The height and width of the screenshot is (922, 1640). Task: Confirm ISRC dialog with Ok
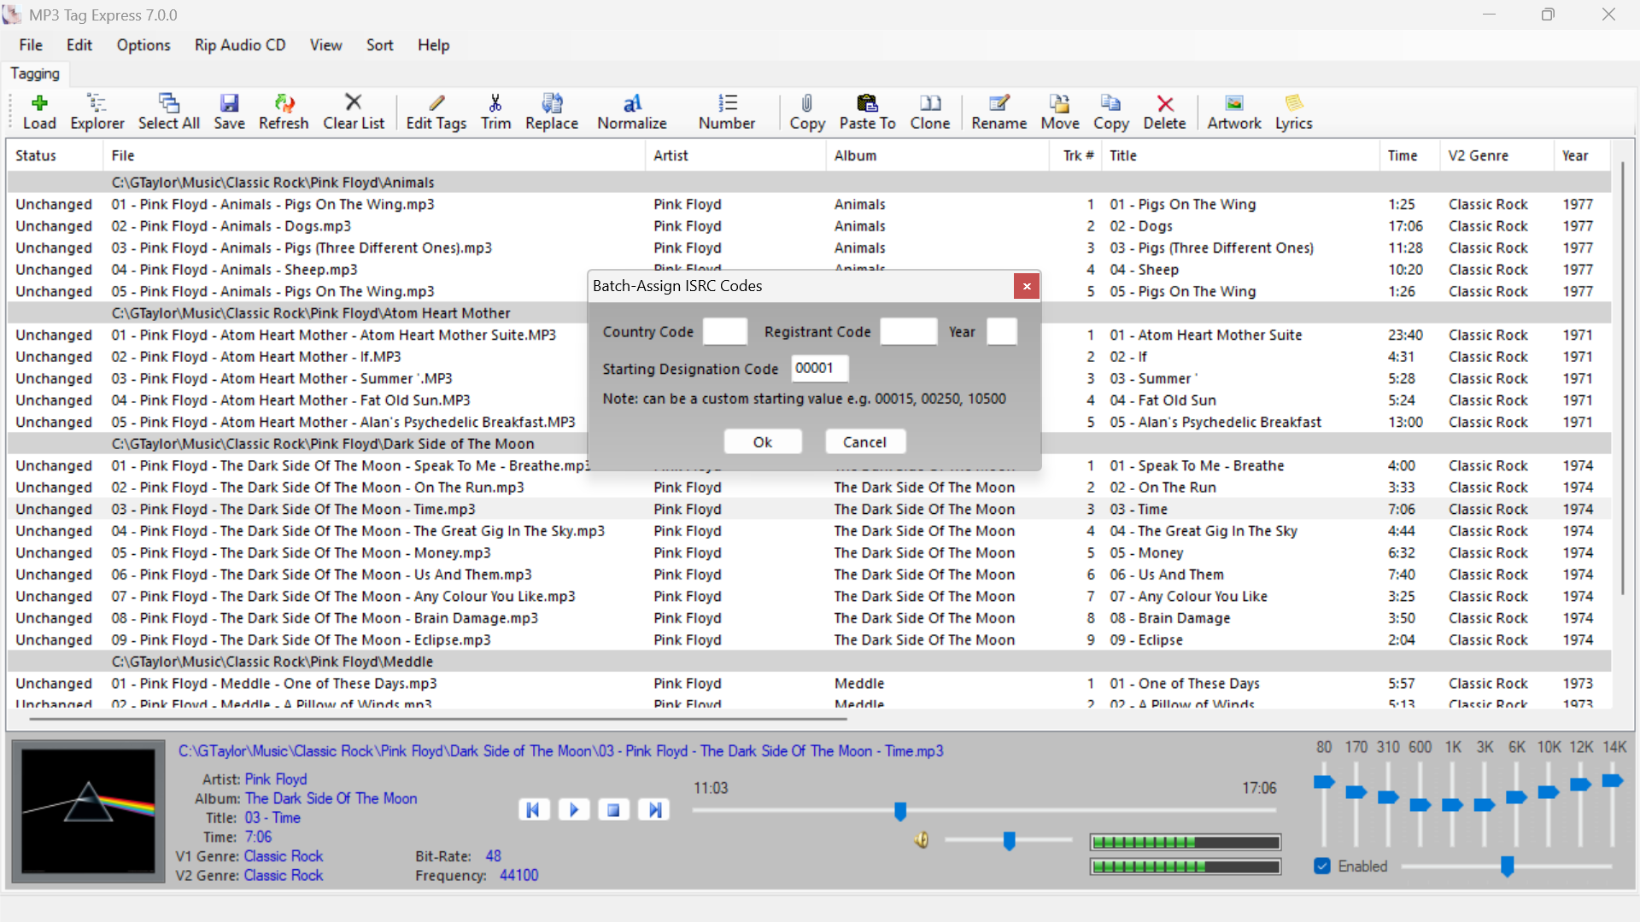tap(762, 442)
